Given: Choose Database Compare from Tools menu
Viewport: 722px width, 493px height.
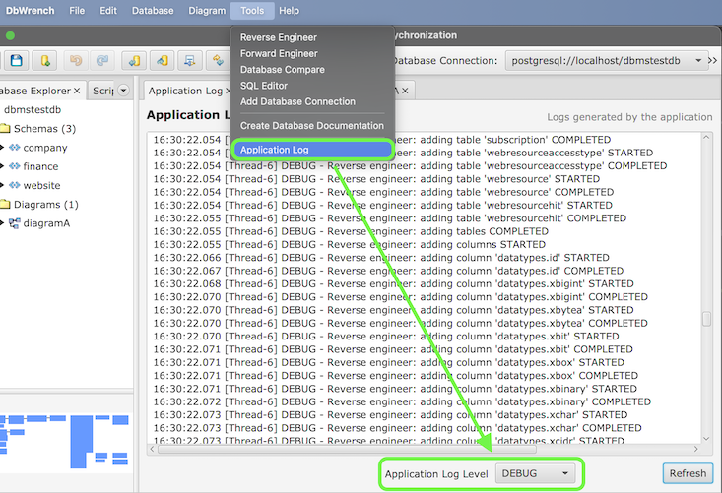Looking at the screenshot, I should tap(312, 70).
